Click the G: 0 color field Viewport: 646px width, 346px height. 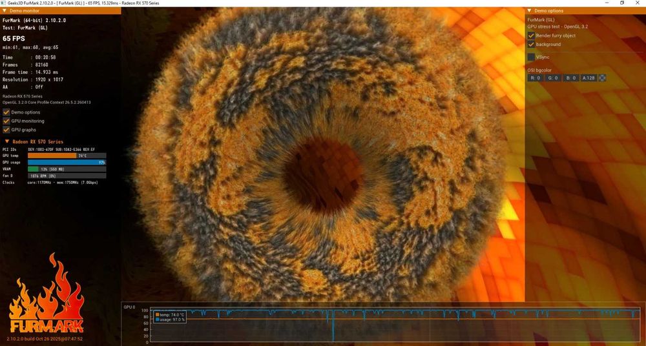point(554,78)
